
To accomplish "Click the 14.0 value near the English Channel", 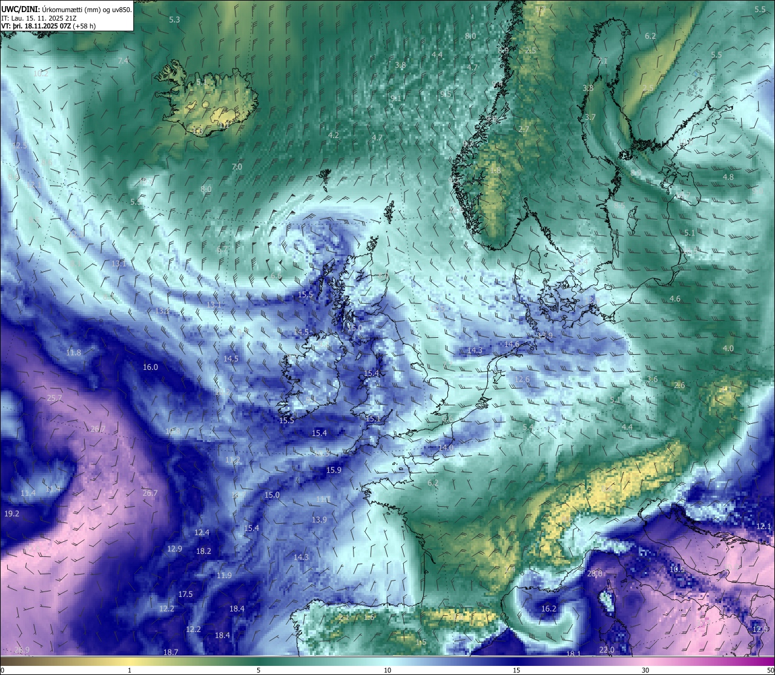I will (446, 447).
